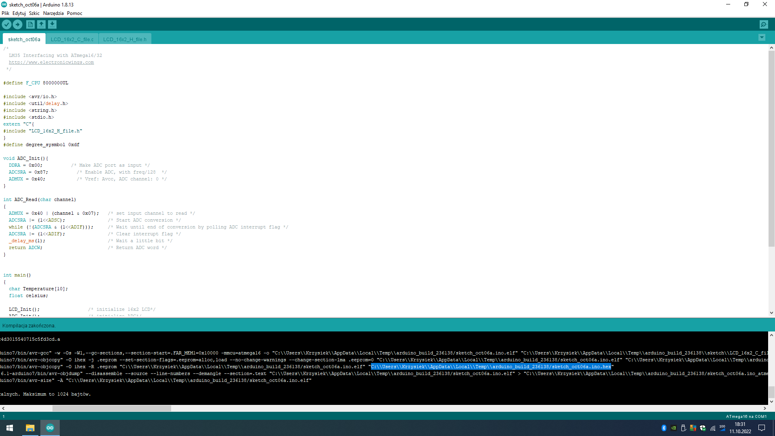Click the 'int ADC_Read(char channel)' line
Screen dimensions: 775x436
click(x=40, y=199)
